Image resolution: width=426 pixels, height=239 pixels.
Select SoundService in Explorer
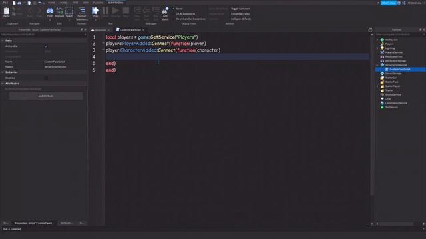[x=393, y=94]
